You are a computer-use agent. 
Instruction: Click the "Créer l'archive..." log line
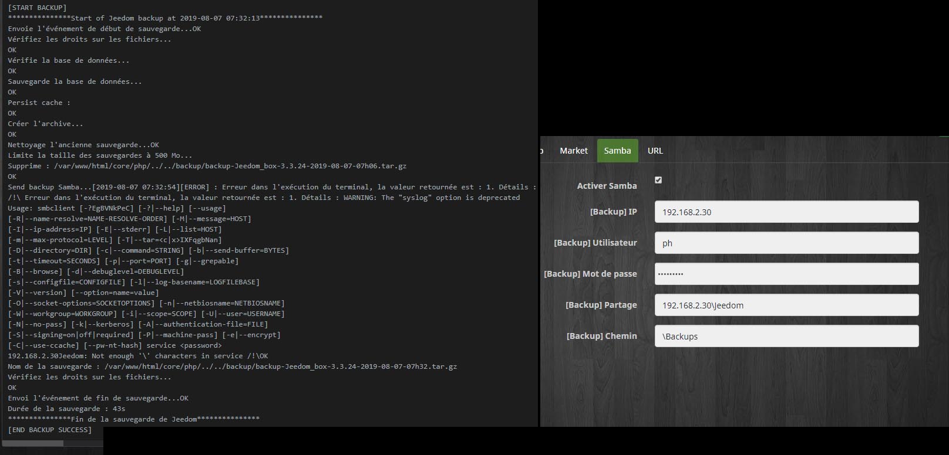[45, 124]
